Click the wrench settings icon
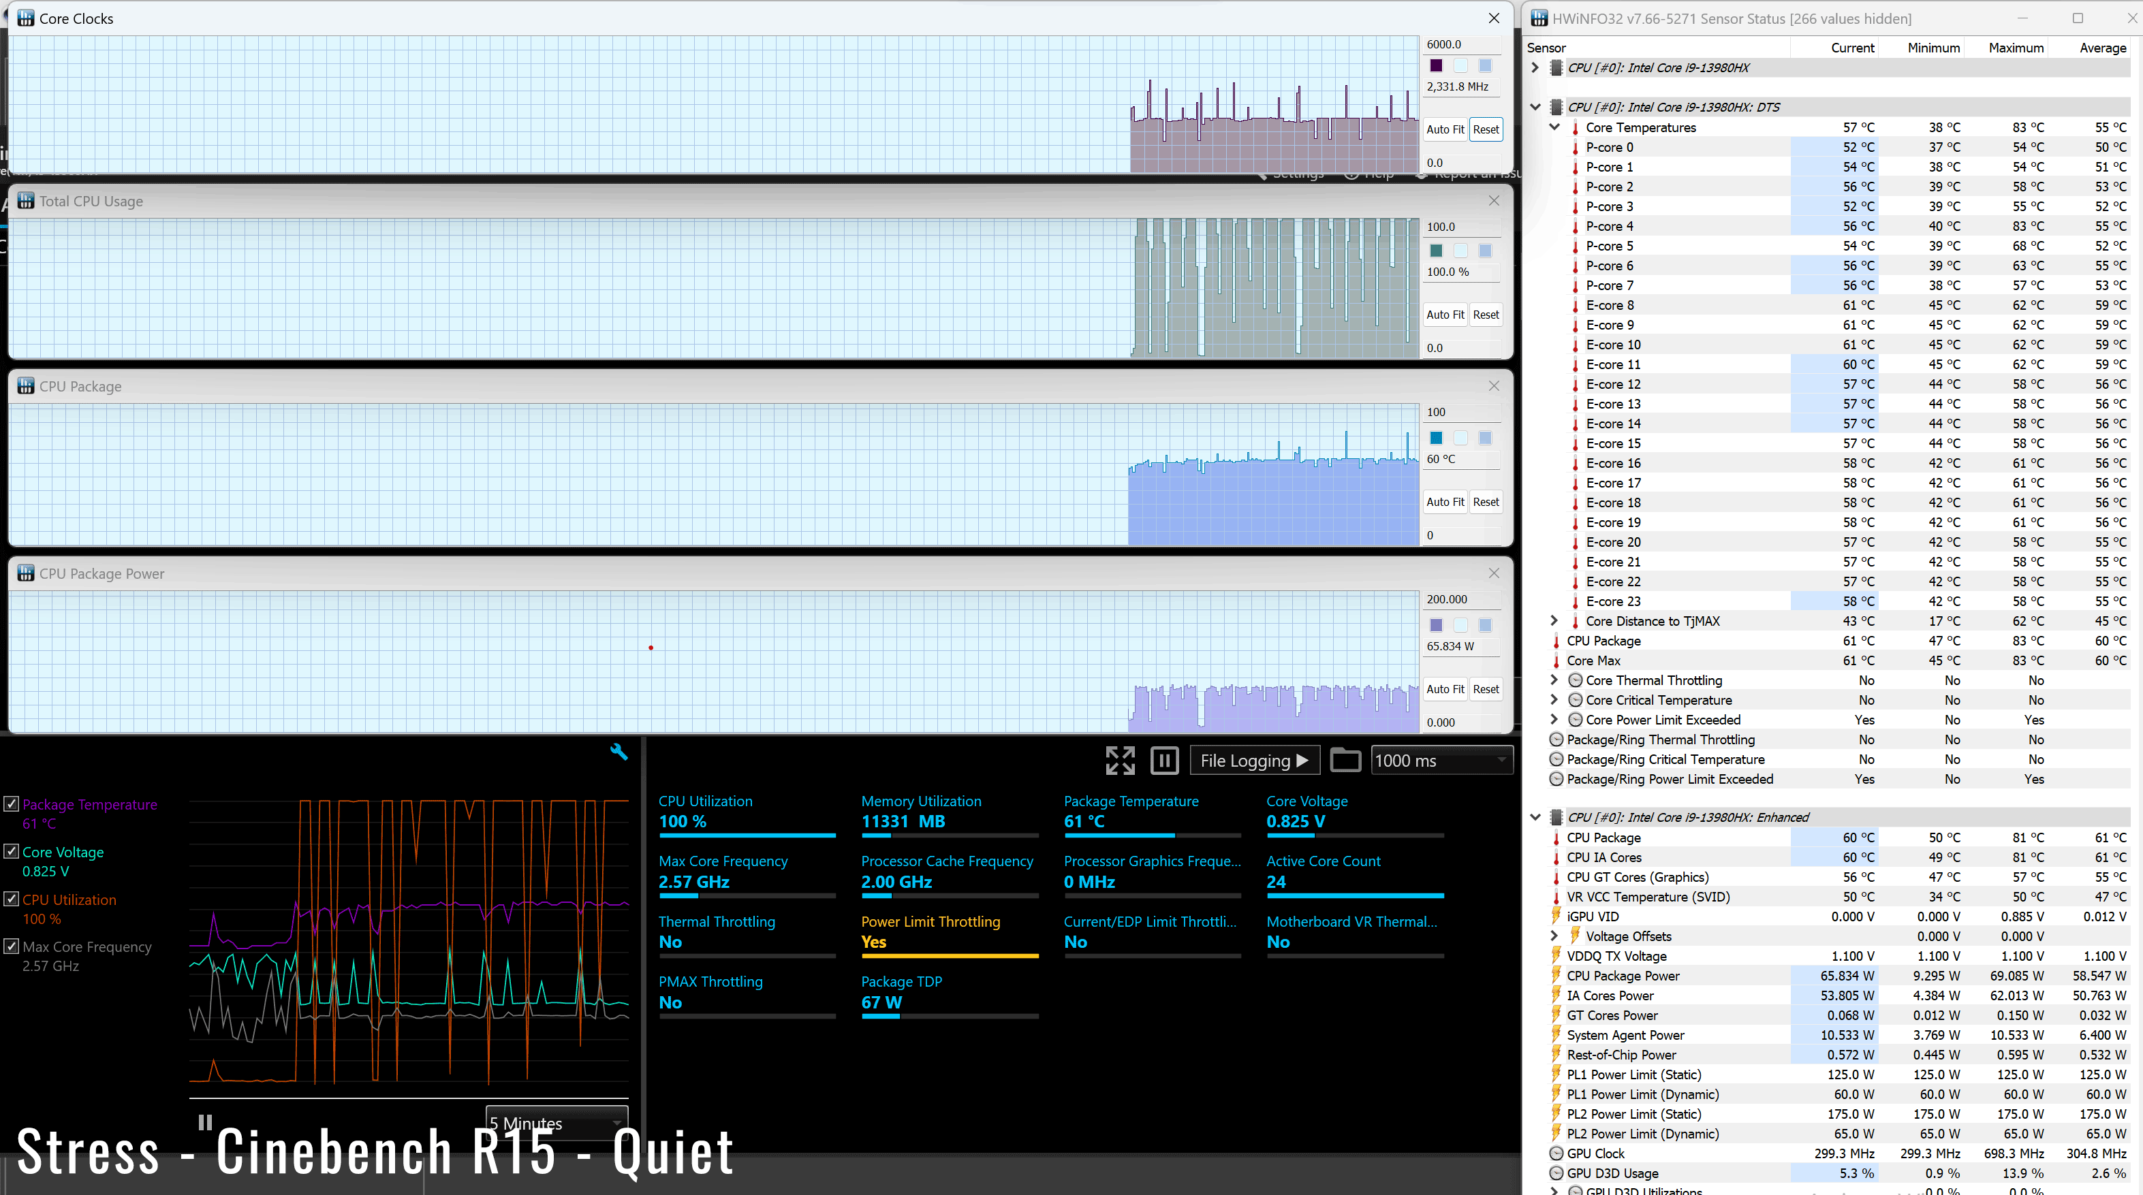Viewport: 2143px width, 1195px height. tap(619, 752)
